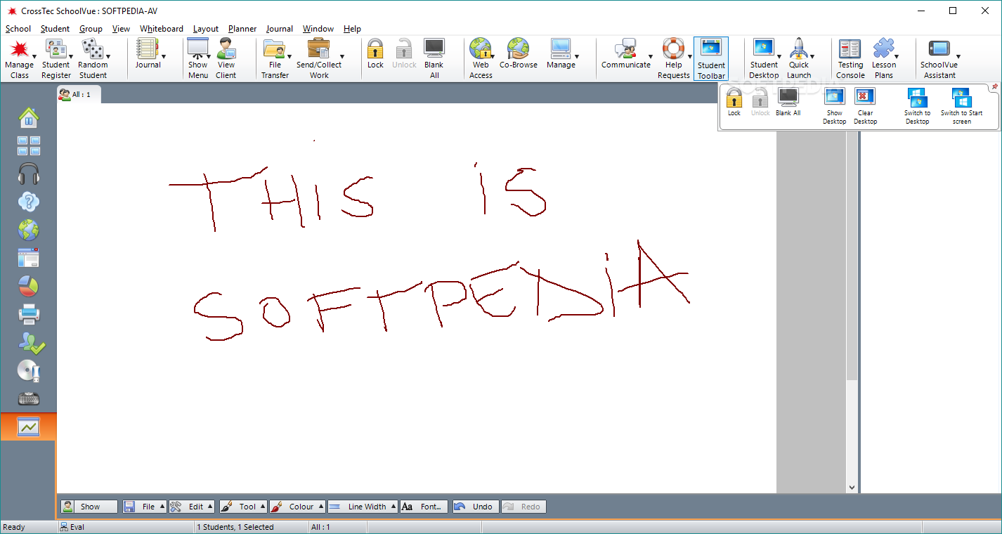The image size is (1002, 534).
Task: Open audio headphones view in sidebar
Action: click(x=29, y=174)
